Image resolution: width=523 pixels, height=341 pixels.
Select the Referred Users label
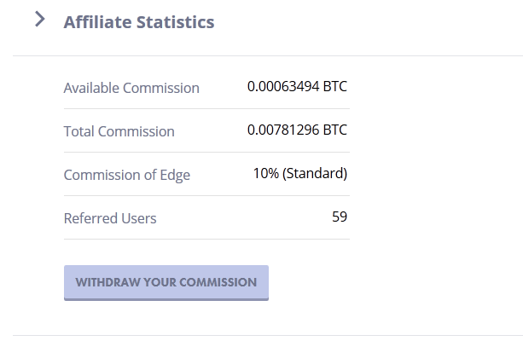[110, 218]
